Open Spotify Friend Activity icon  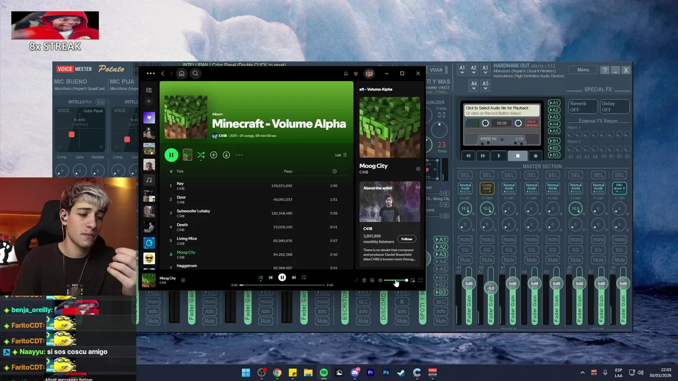point(356,74)
